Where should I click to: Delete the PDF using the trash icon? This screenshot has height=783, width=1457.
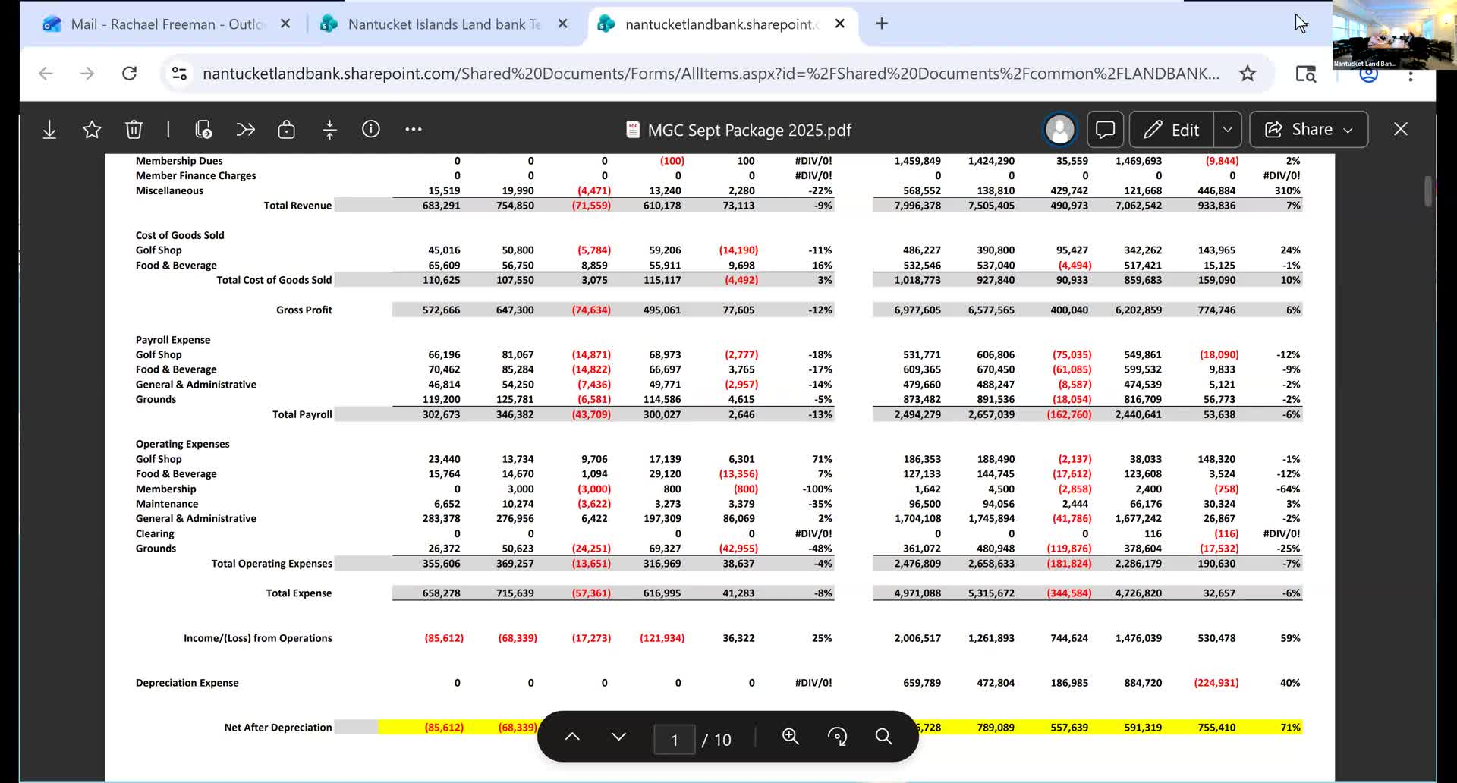pos(134,130)
